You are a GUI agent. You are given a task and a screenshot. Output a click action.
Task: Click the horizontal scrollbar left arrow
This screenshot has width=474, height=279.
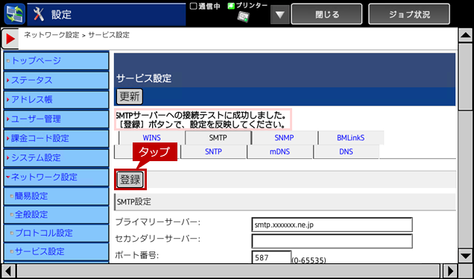pyautogui.click(x=9, y=271)
